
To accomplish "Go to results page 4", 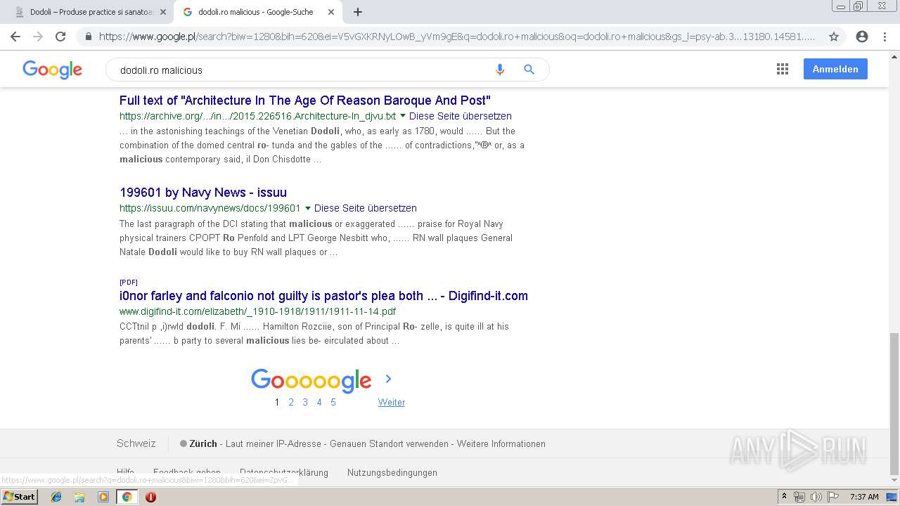I will point(319,402).
